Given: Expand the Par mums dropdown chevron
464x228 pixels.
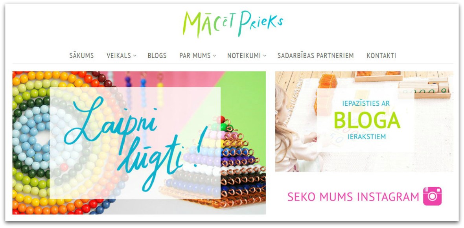Looking at the screenshot, I should tap(215, 55).
